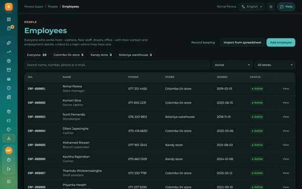302x189 pixels.
Task: Click Kelaniya warehouse cell in Sunil's row
Action: tap(180, 117)
